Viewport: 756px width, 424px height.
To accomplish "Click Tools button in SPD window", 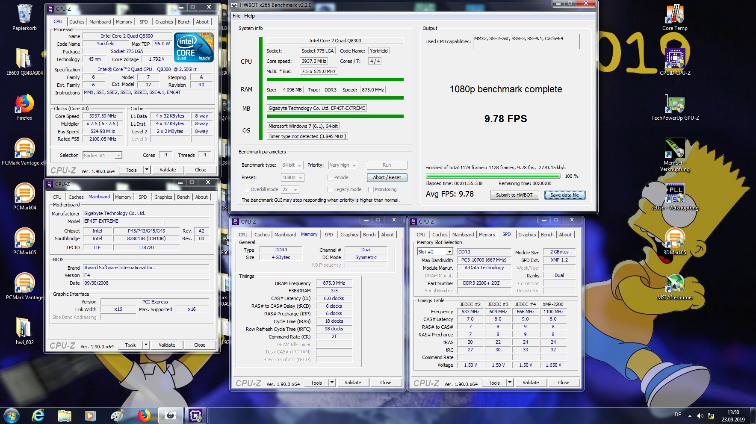I will click(494, 383).
